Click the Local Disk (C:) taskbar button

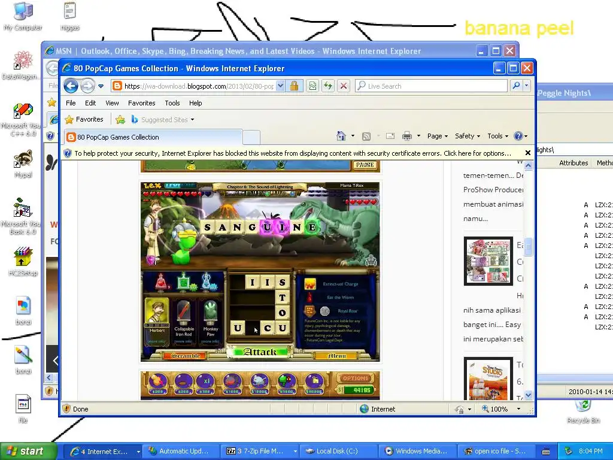tap(339, 452)
